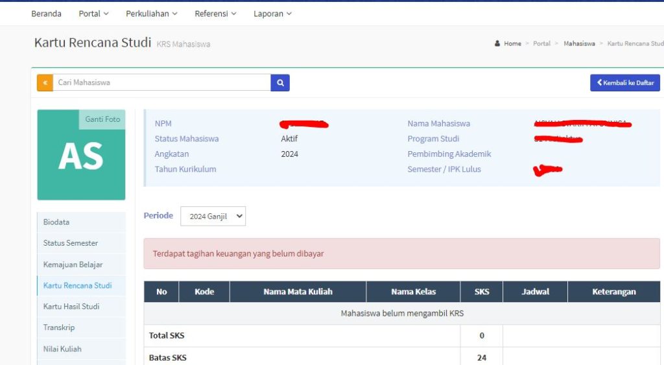Open Transkrip from the sidebar

[59, 327]
